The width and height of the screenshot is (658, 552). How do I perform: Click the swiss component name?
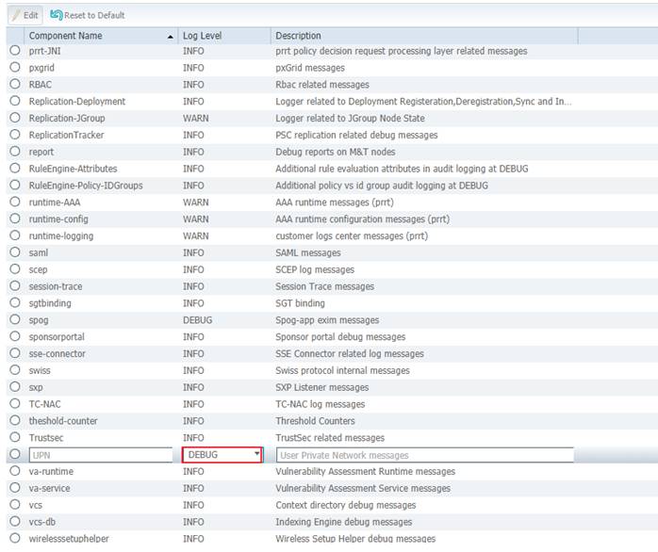coord(40,370)
